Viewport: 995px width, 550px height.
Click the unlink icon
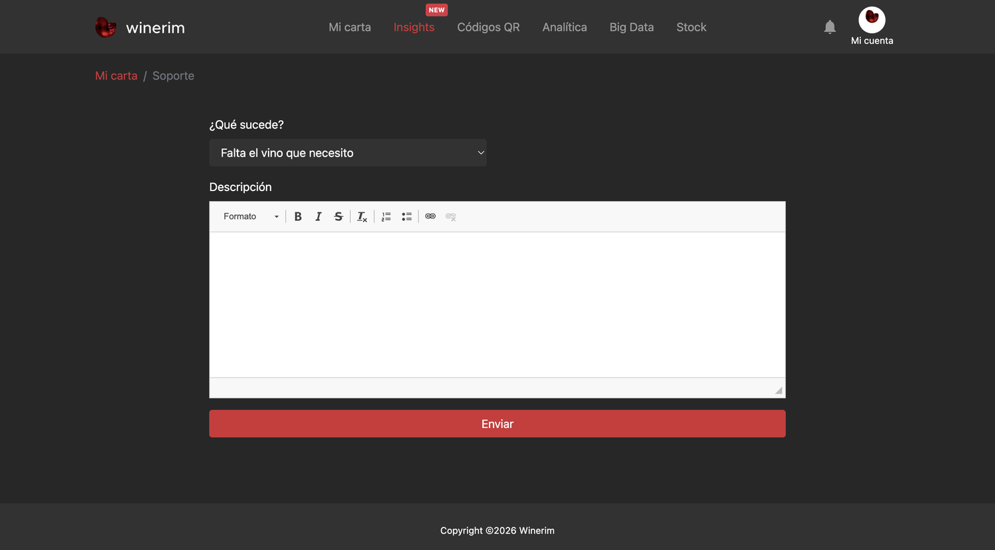pos(451,216)
